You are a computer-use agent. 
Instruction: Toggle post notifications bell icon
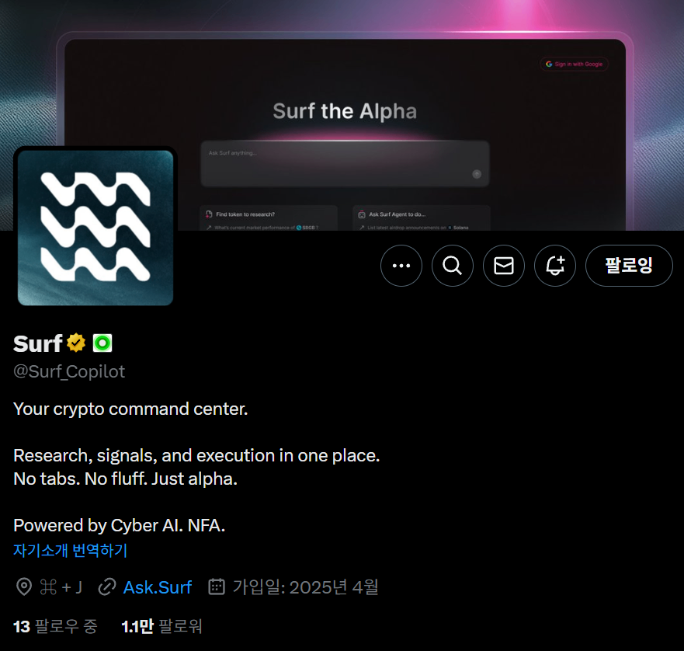click(x=555, y=266)
